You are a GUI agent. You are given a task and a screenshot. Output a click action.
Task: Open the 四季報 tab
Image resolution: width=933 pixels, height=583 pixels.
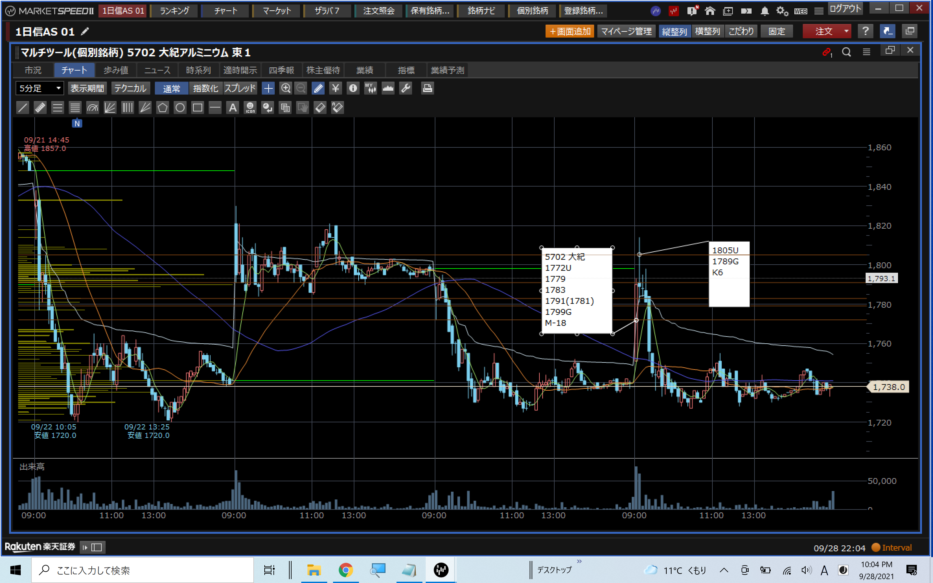(x=282, y=70)
